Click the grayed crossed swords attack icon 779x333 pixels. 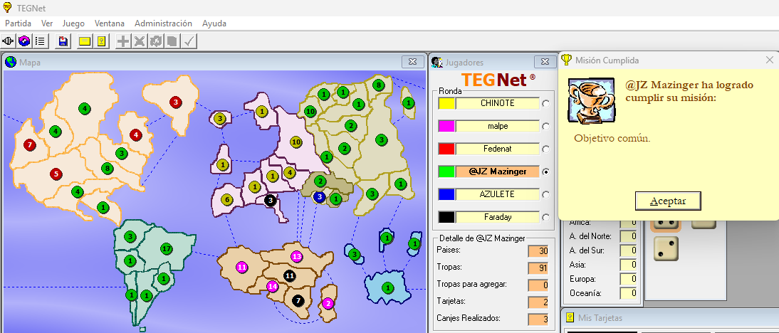pyautogui.click(x=140, y=41)
